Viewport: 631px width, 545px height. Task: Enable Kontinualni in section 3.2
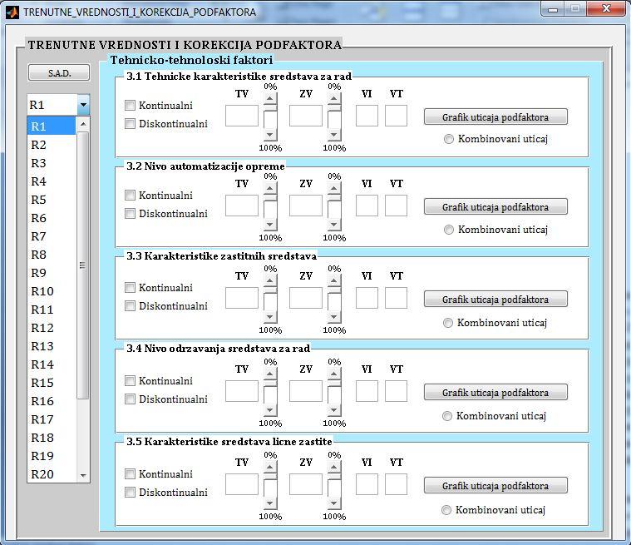130,196
